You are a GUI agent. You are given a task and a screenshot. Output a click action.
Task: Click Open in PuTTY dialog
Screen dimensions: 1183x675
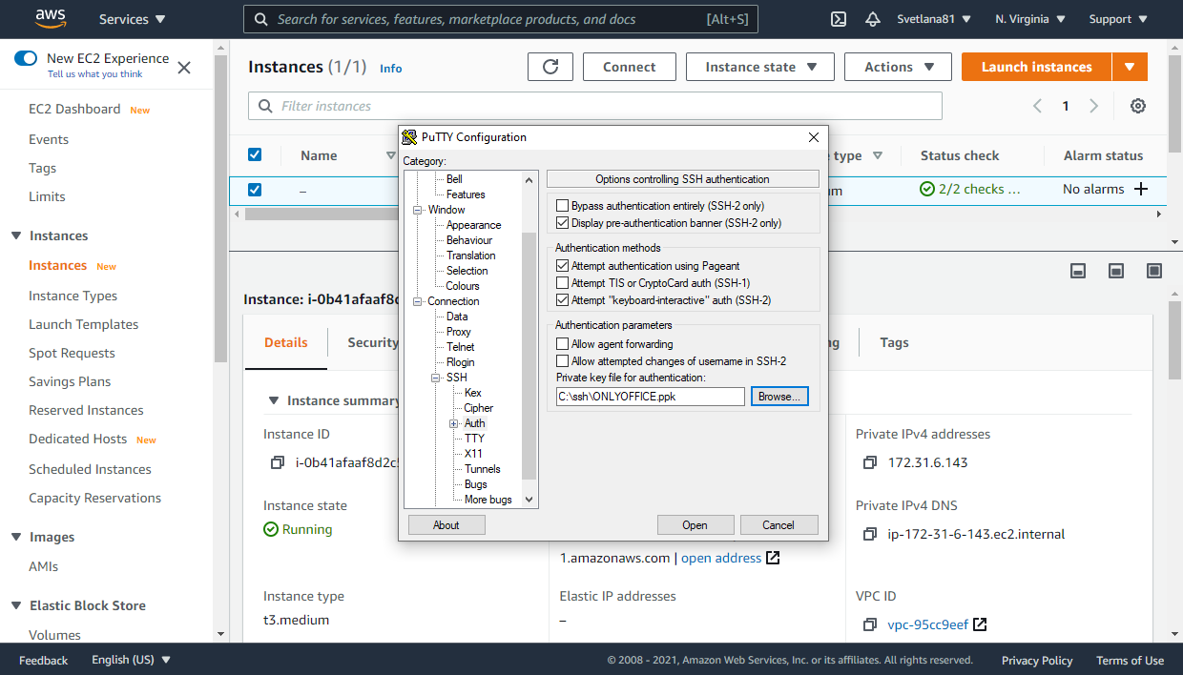[x=695, y=524]
